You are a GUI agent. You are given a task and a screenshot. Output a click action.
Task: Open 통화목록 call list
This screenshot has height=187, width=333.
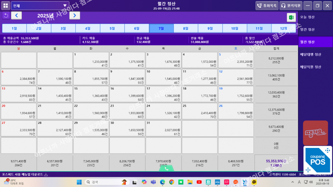point(267,5)
